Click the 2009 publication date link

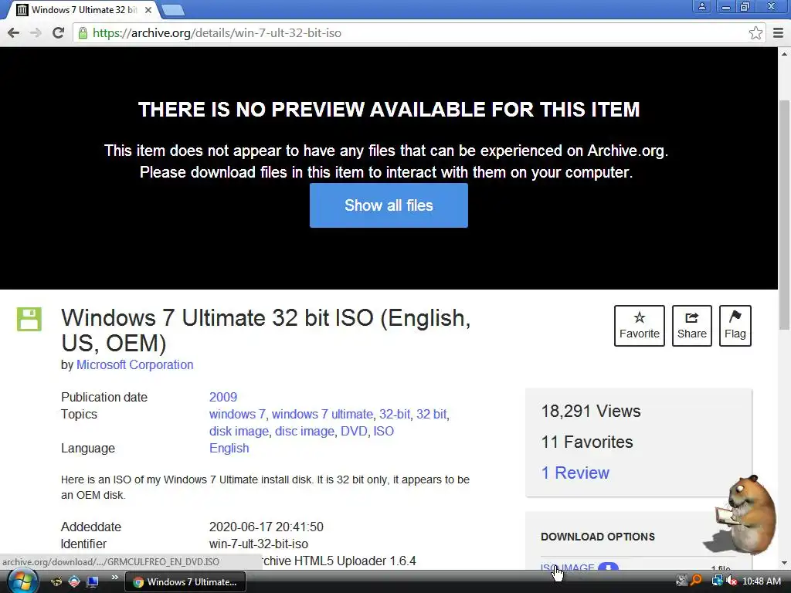click(x=223, y=397)
